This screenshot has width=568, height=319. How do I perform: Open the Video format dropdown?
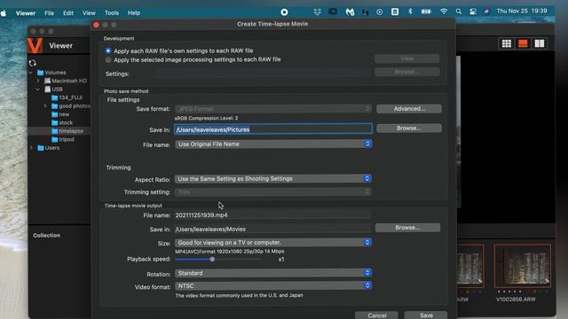(x=273, y=285)
